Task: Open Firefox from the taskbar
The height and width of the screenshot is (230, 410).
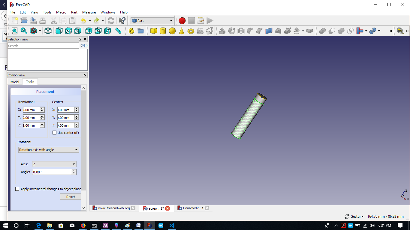Action: 83,226
